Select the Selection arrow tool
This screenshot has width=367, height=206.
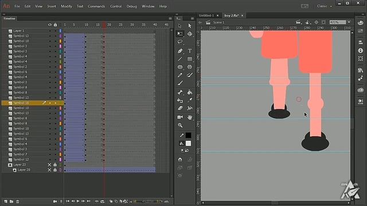[x=179, y=26]
